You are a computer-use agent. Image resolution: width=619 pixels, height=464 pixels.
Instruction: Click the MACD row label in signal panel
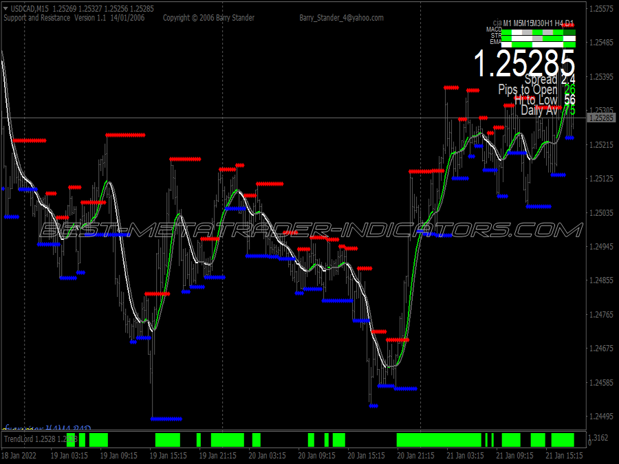(x=493, y=30)
